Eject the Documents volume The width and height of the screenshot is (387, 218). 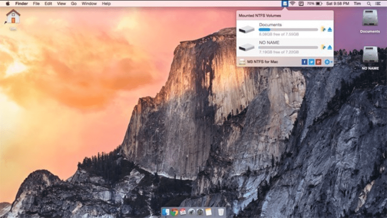[x=330, y=30]
